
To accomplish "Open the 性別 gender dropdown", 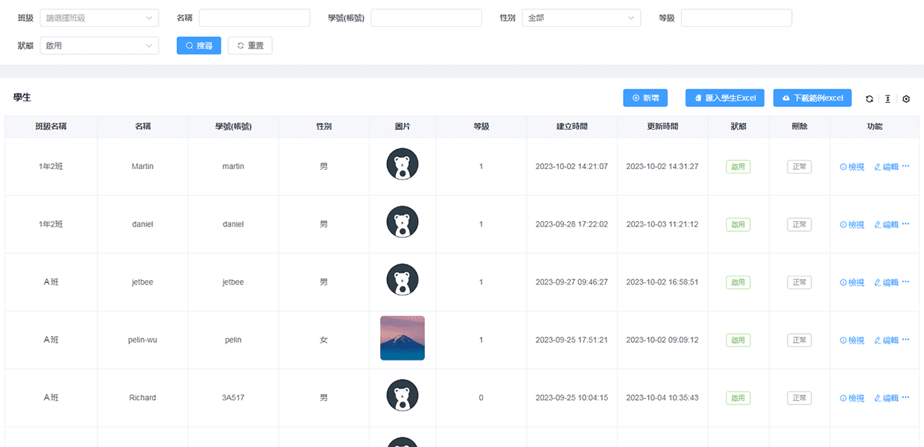I will pos(581,18).
